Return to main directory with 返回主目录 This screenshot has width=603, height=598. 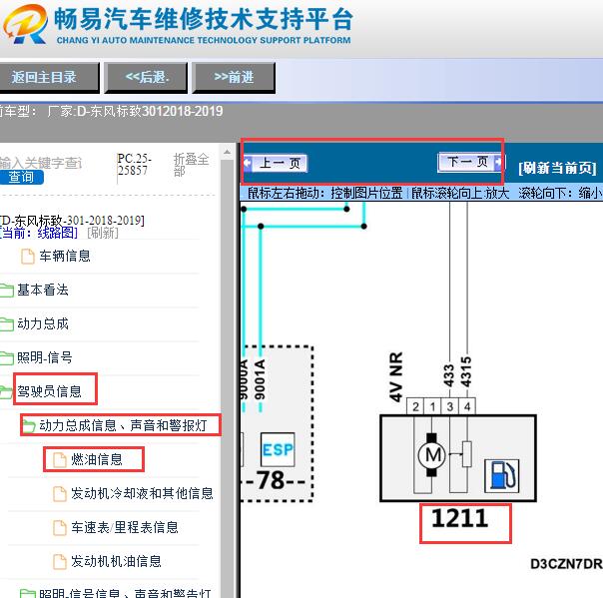click(x=49, y=77)
